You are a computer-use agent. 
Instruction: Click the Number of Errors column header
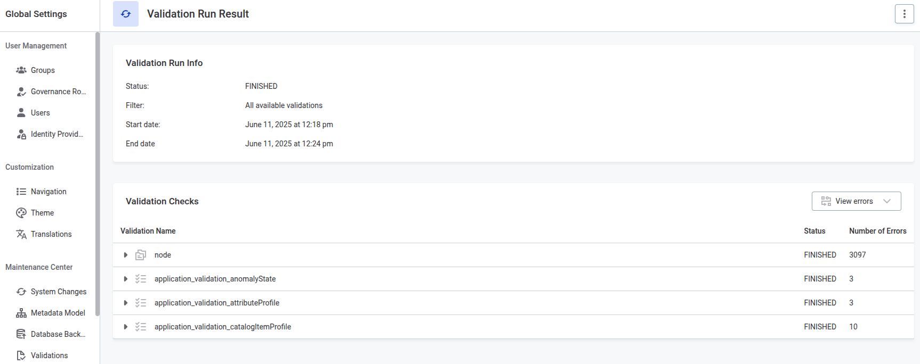coord(877,231)
